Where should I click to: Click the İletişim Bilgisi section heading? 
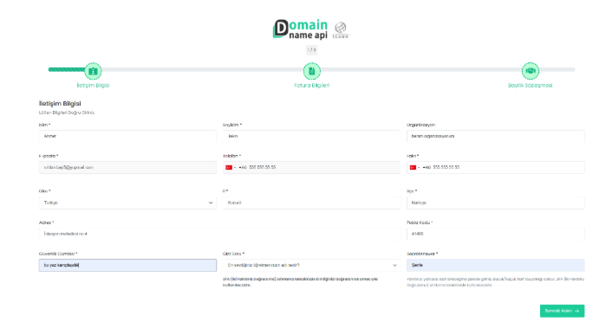point(60,103)
